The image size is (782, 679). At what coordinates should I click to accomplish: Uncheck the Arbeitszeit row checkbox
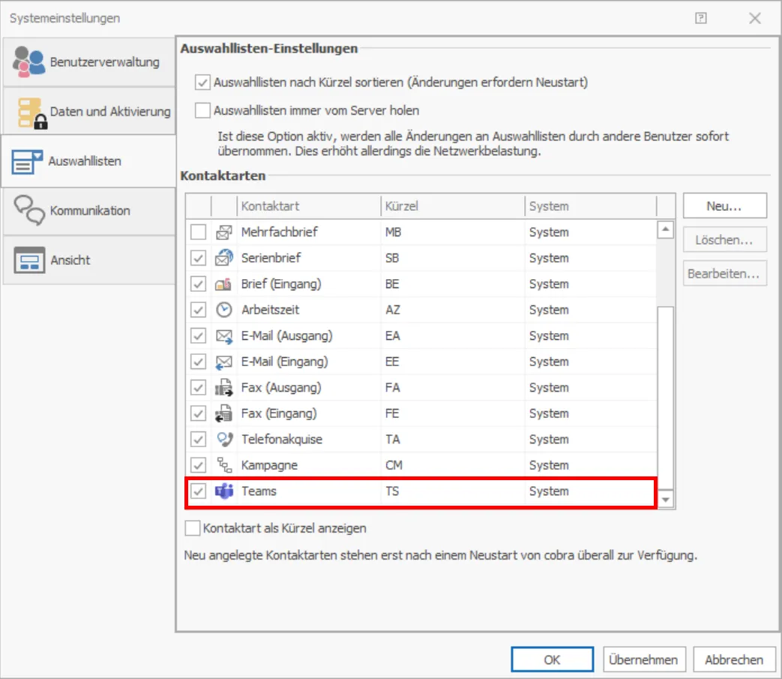[198, 310]
